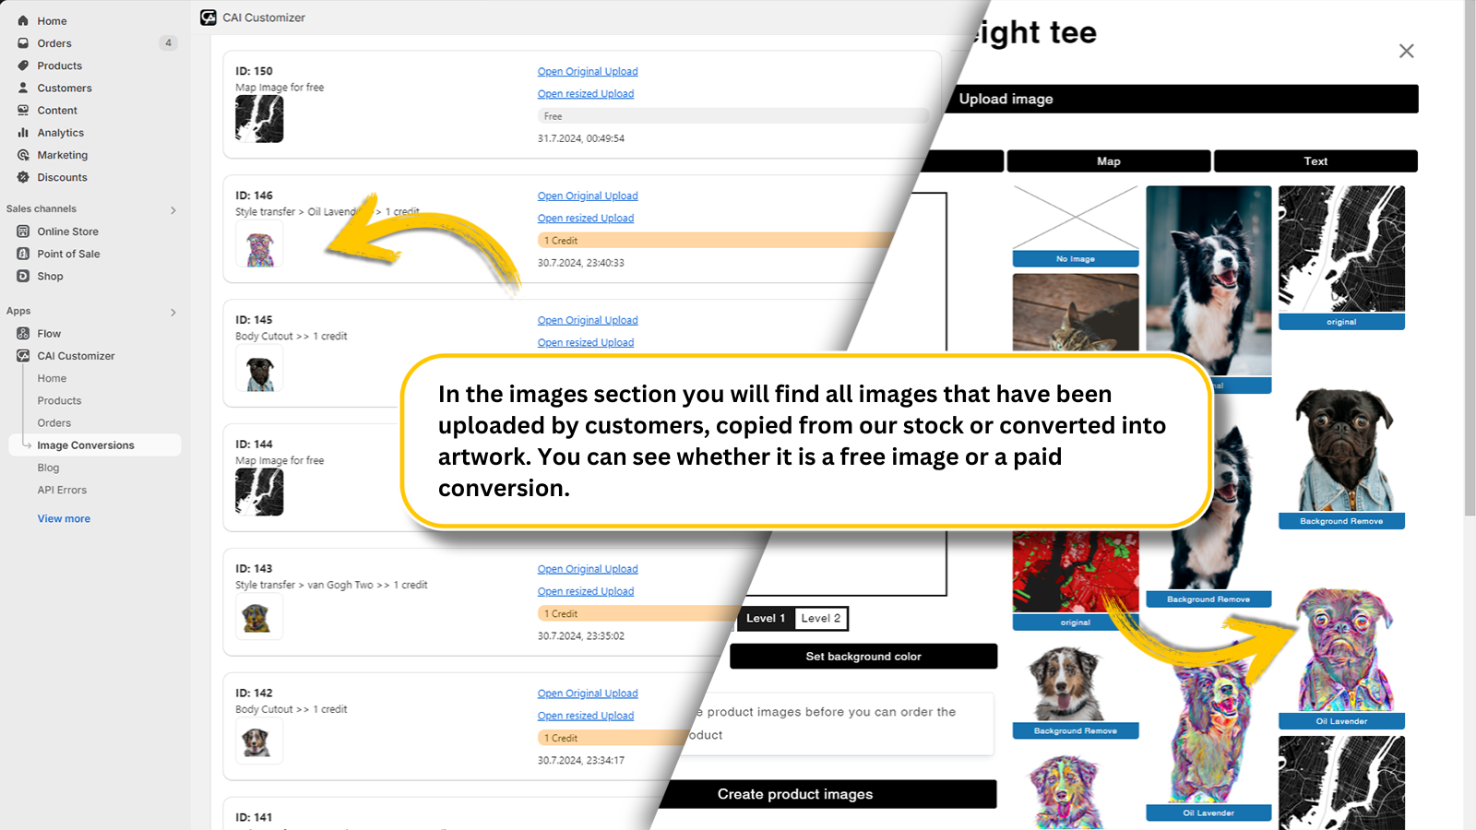Click the 1 Credit bar on ID 143
Image resolution: width=1476 pixels, height=830 pixels.
(x=639, y=614)
